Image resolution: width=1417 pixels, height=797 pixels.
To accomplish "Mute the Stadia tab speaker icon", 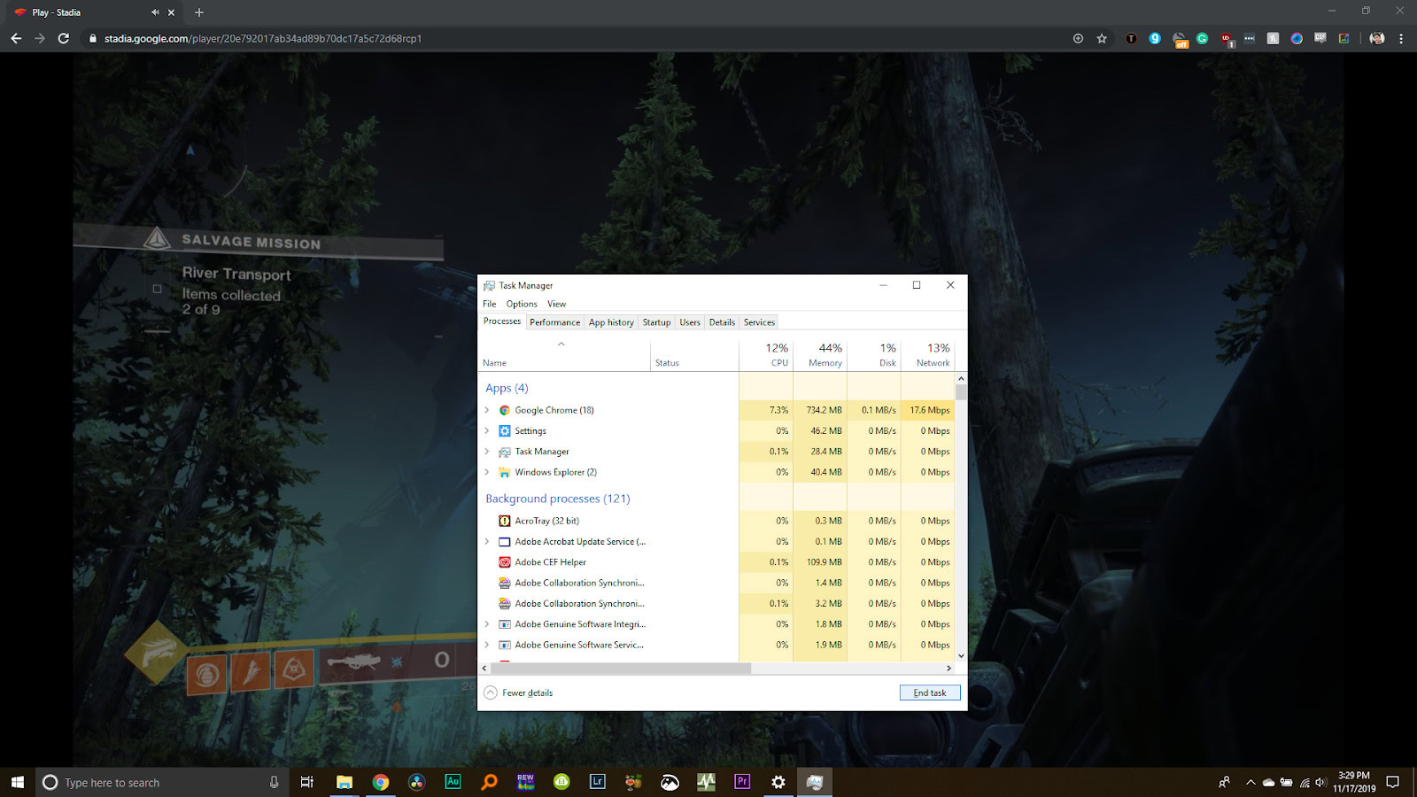I will (x=155, y=12).
